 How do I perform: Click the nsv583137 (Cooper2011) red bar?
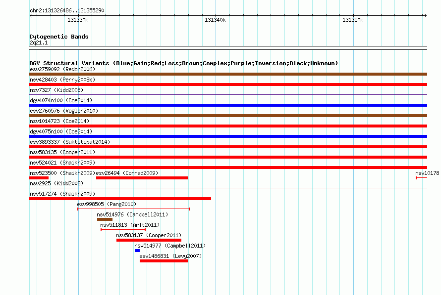pyautogui.click(x=149, y=240)
